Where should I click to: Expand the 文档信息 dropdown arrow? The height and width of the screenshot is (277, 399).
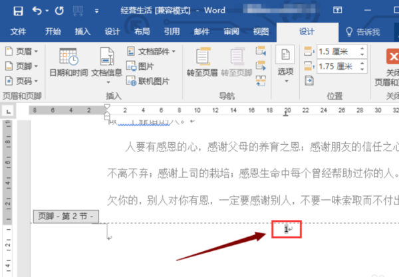point(108,82)
